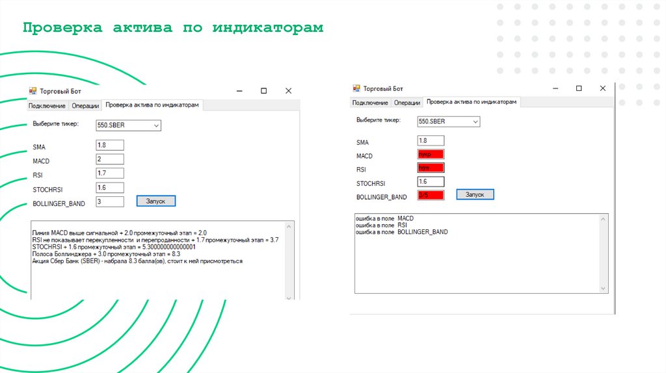The image size is (666, 373).
Task: Click the STOCHRSI field with 1.6 in right window
Action: 431,181
